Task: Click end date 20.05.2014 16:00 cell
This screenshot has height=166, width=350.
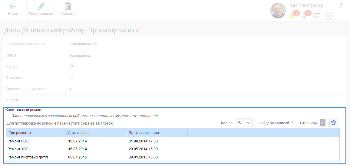Action: (143, 149)
